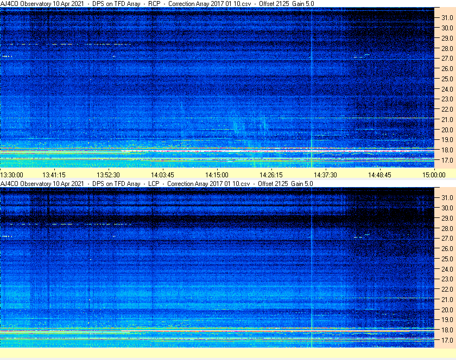Image resolution: width=456 pixels, height=360 pixels.
Task: Pick the 19.0 frequency label in LCP panel
Action: [447, 320]
